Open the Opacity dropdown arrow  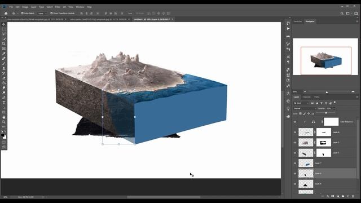334,108
